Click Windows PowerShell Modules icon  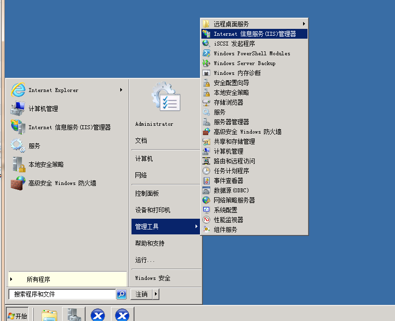click(x=206, y=53)
